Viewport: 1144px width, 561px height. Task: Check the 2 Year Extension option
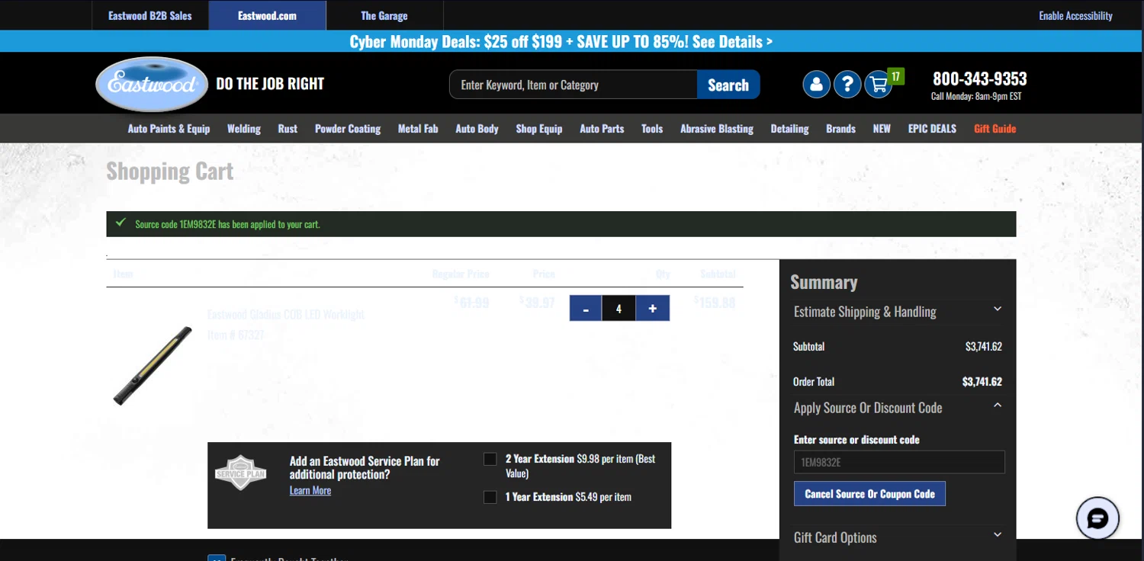click(490, 459)
